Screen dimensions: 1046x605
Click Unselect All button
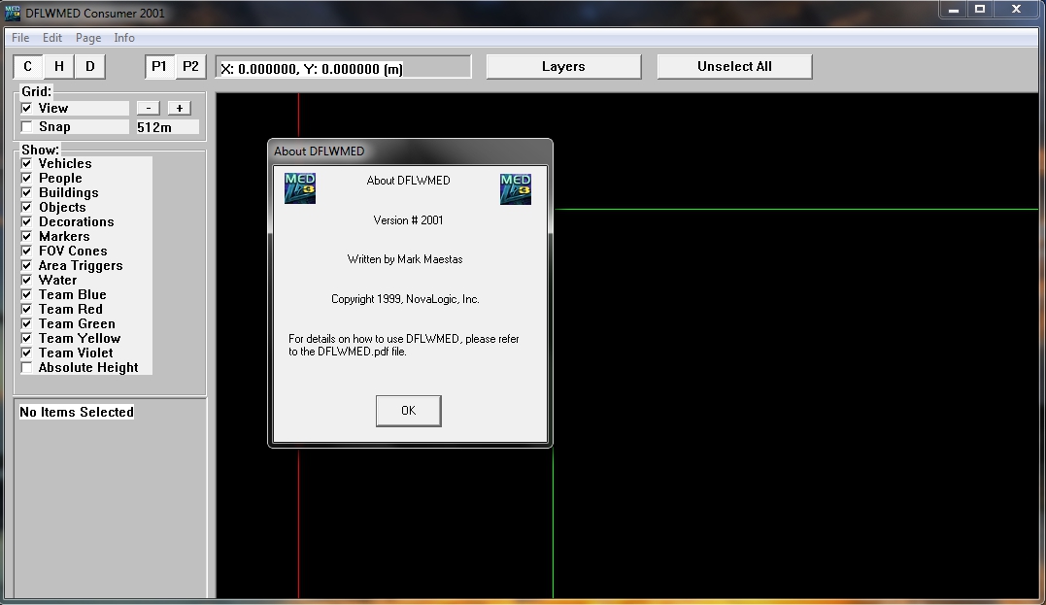coord(734,67)
